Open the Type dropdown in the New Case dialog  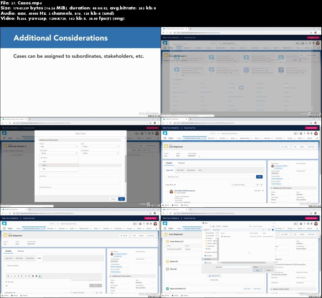[100, 147]
